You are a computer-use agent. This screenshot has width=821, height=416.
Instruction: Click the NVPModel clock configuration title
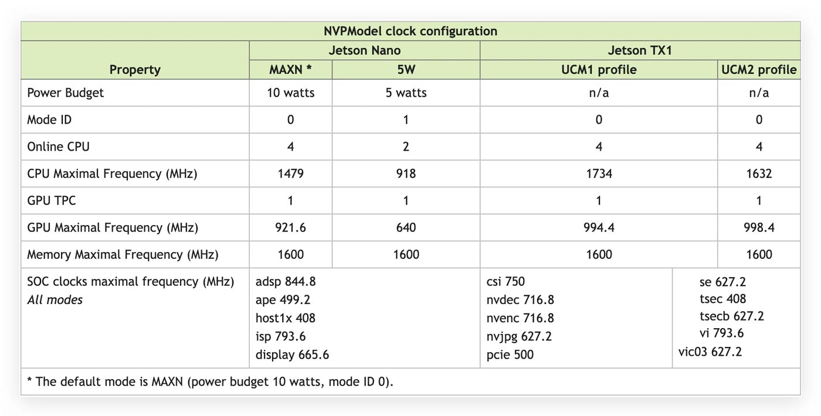(x=410, y=31)
